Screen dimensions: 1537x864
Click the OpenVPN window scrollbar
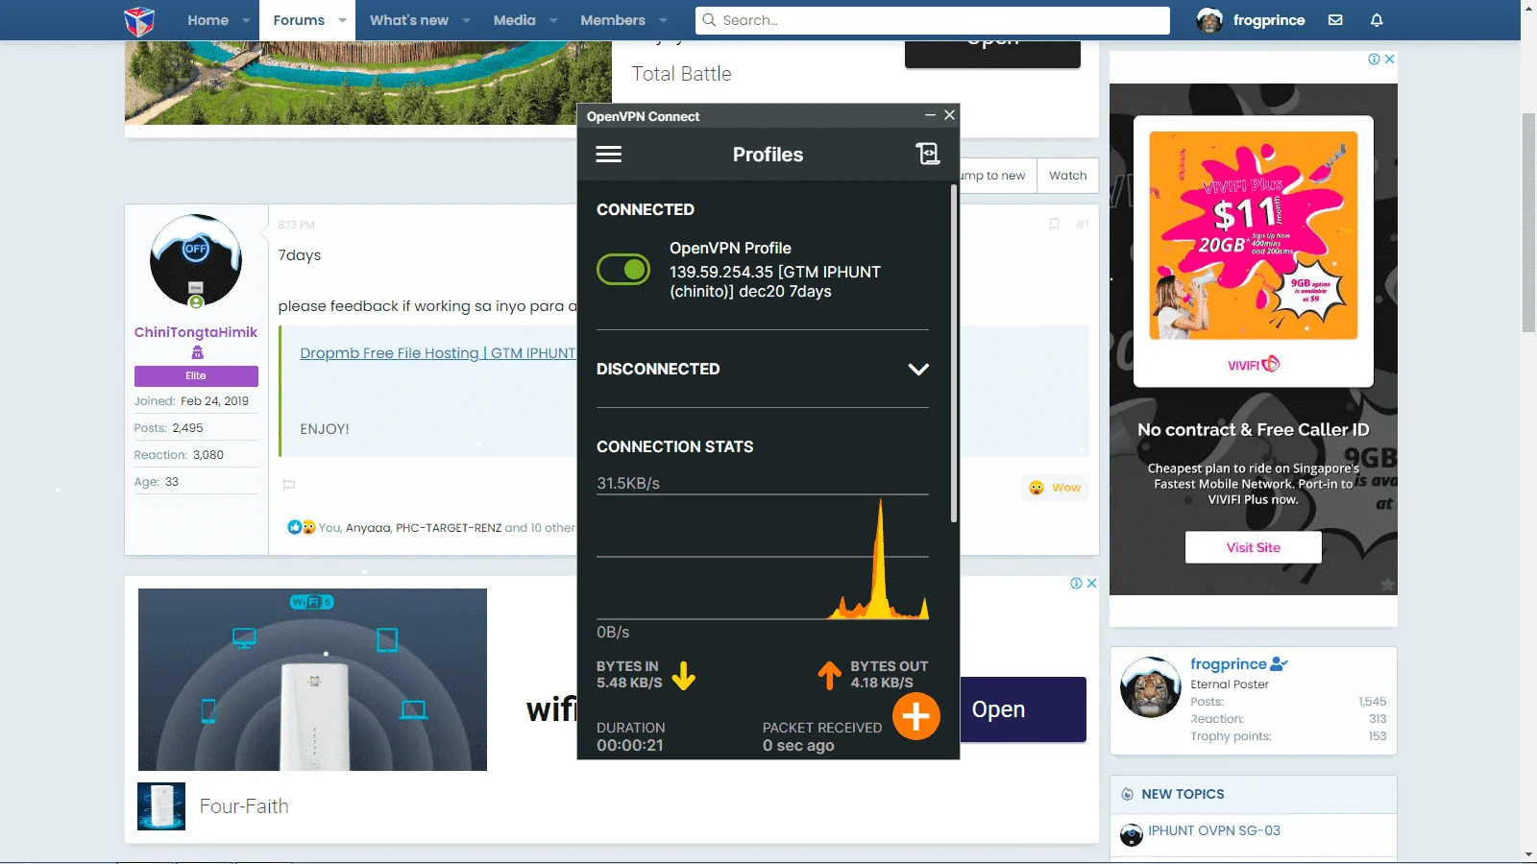954,353
